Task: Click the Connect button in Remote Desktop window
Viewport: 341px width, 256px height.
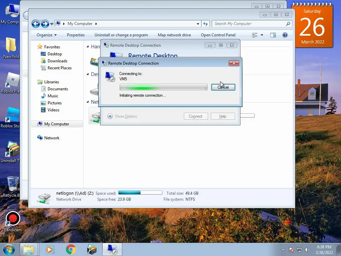Action: pos(196,116)
